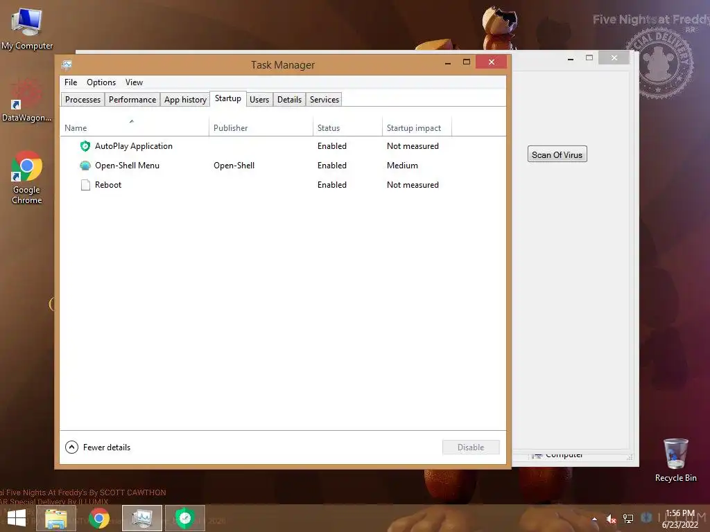The height and width of the screenshot is (532, 710).
Task: Open the Options menu
Action: tap(101, 82)
